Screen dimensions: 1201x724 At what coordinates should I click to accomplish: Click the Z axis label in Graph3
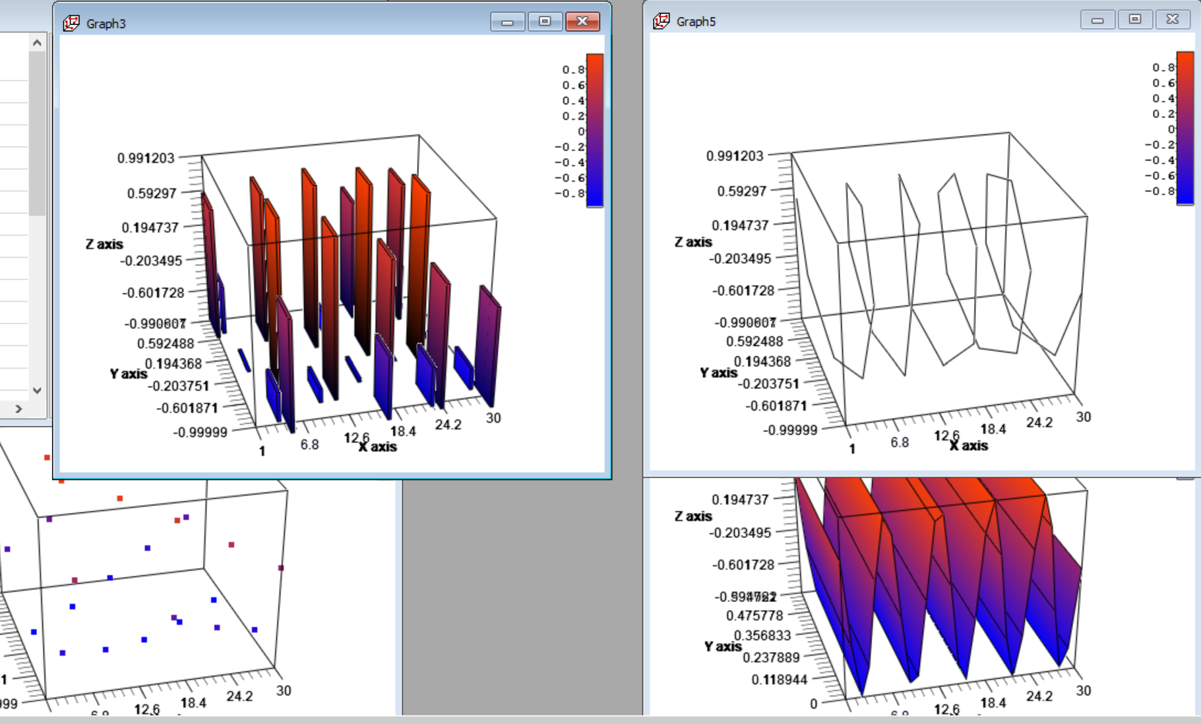click(x=104, y=244)
